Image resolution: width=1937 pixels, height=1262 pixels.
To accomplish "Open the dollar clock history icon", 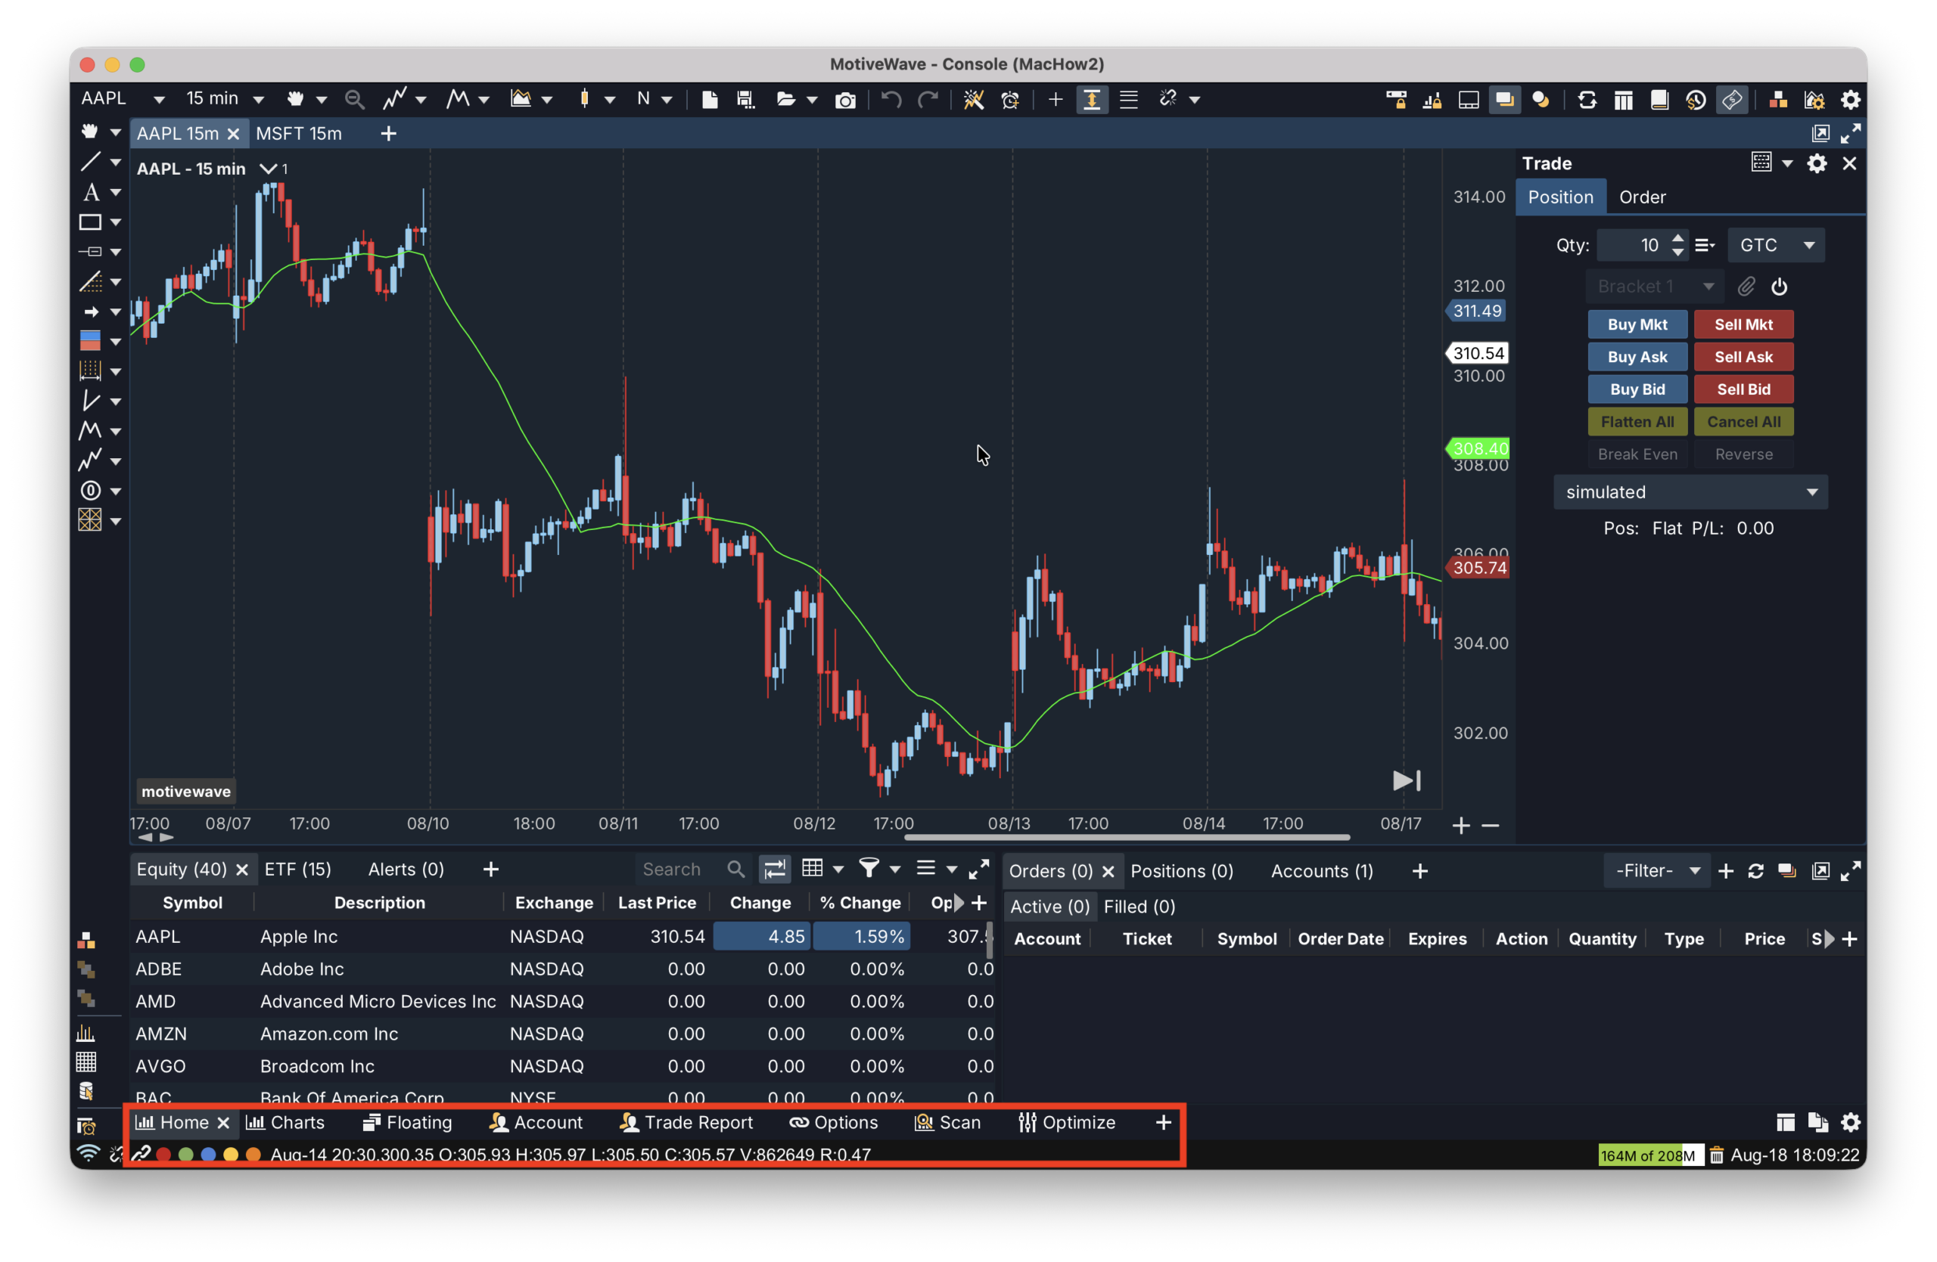I will (x=1696, y=100).
